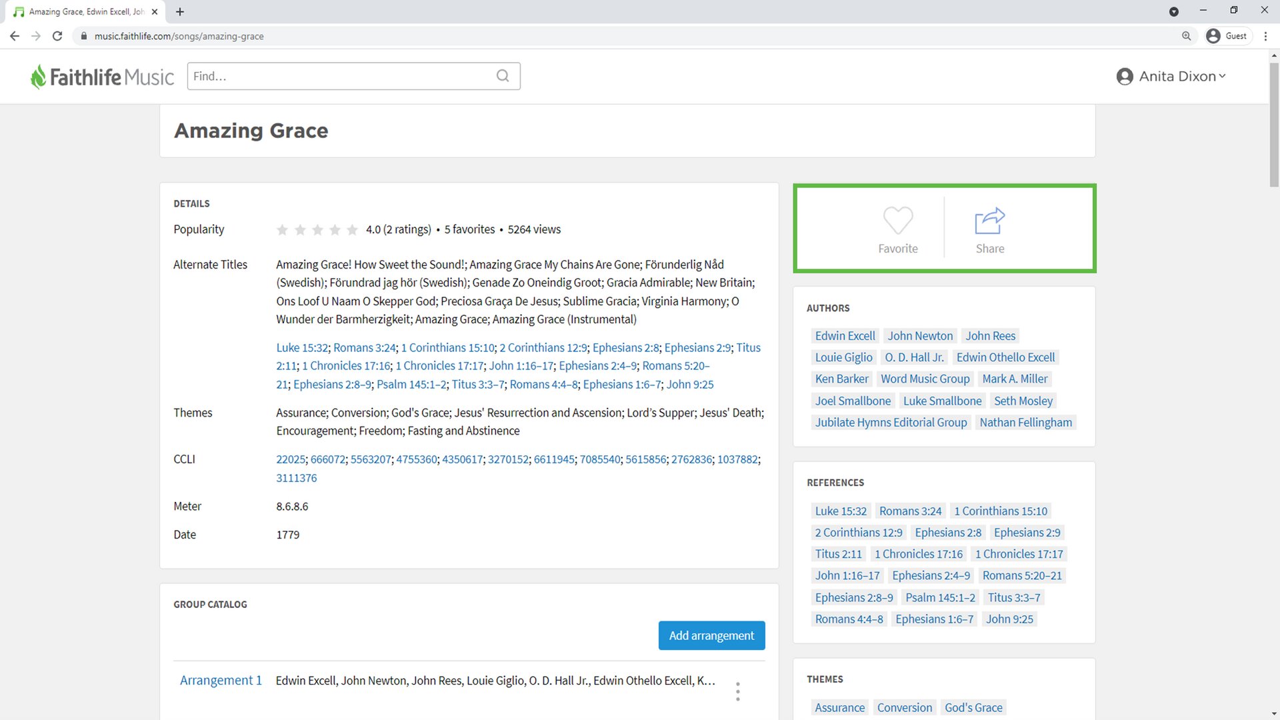Click the 4.0 (2 ratings) text

[x=399, y=229]
